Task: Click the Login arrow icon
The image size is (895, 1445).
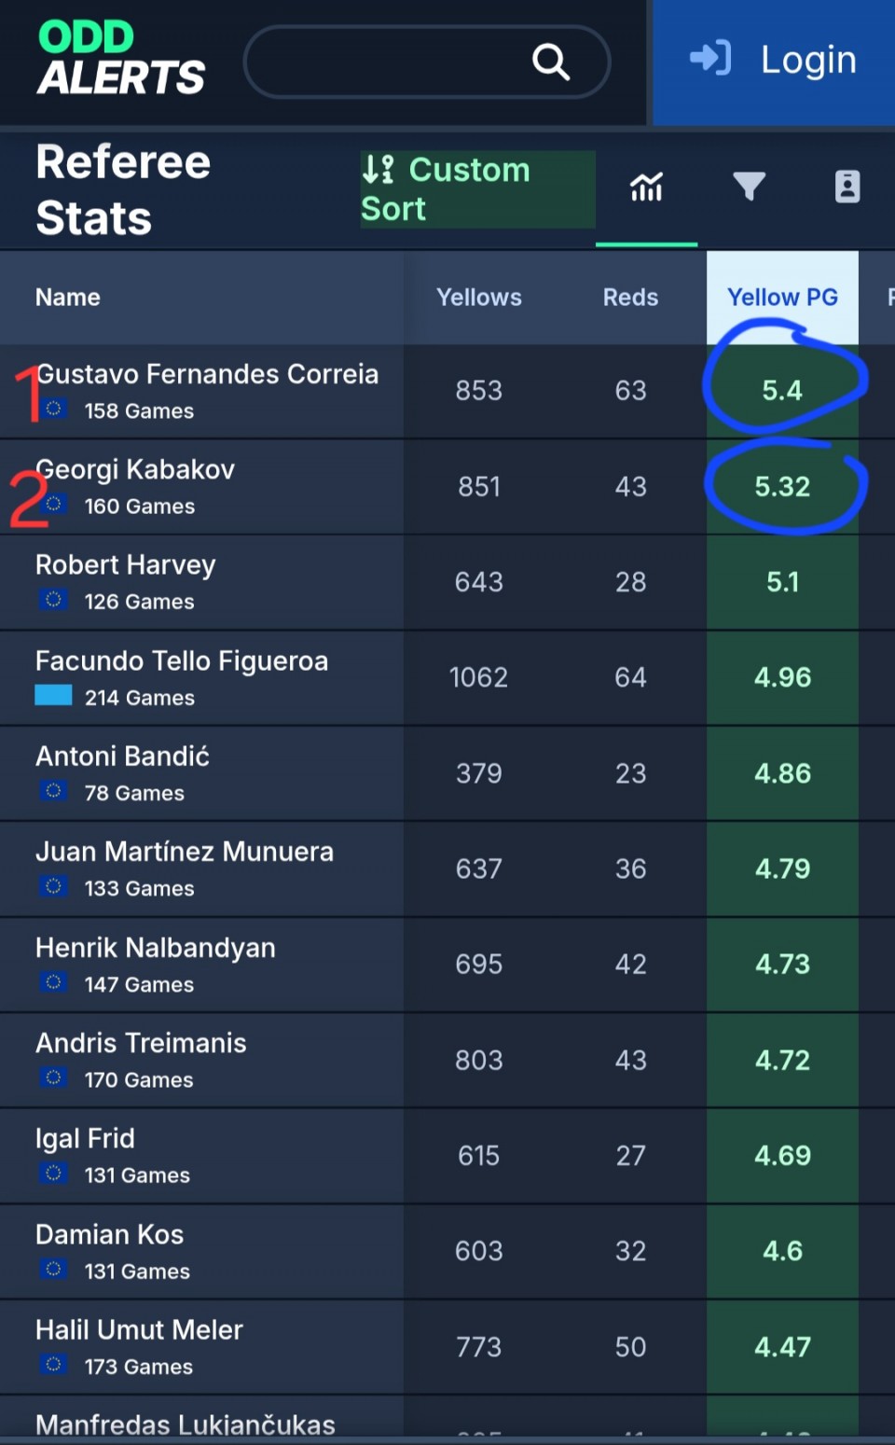Action: click(710, 59)
